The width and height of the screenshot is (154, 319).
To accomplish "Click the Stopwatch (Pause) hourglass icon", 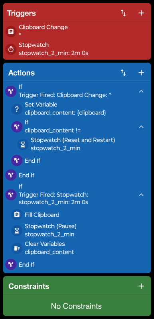I will tap(17, 230).
